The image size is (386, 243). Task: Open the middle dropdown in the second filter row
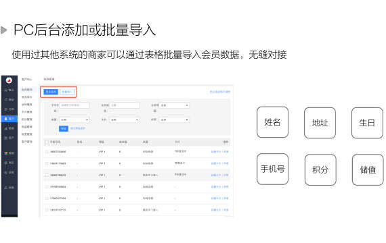tap(125, 119)
